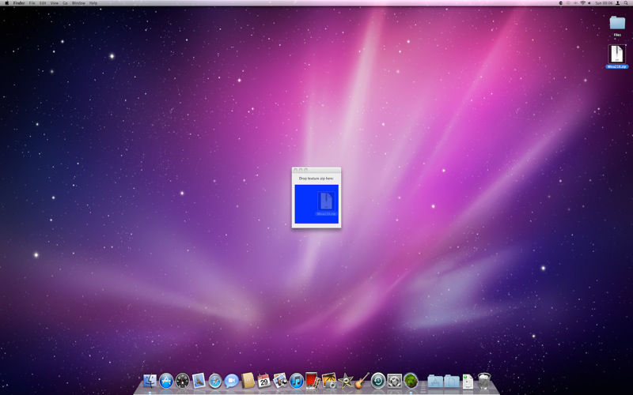
Task: Open the Help menu
Action: [x=93, y=3]
